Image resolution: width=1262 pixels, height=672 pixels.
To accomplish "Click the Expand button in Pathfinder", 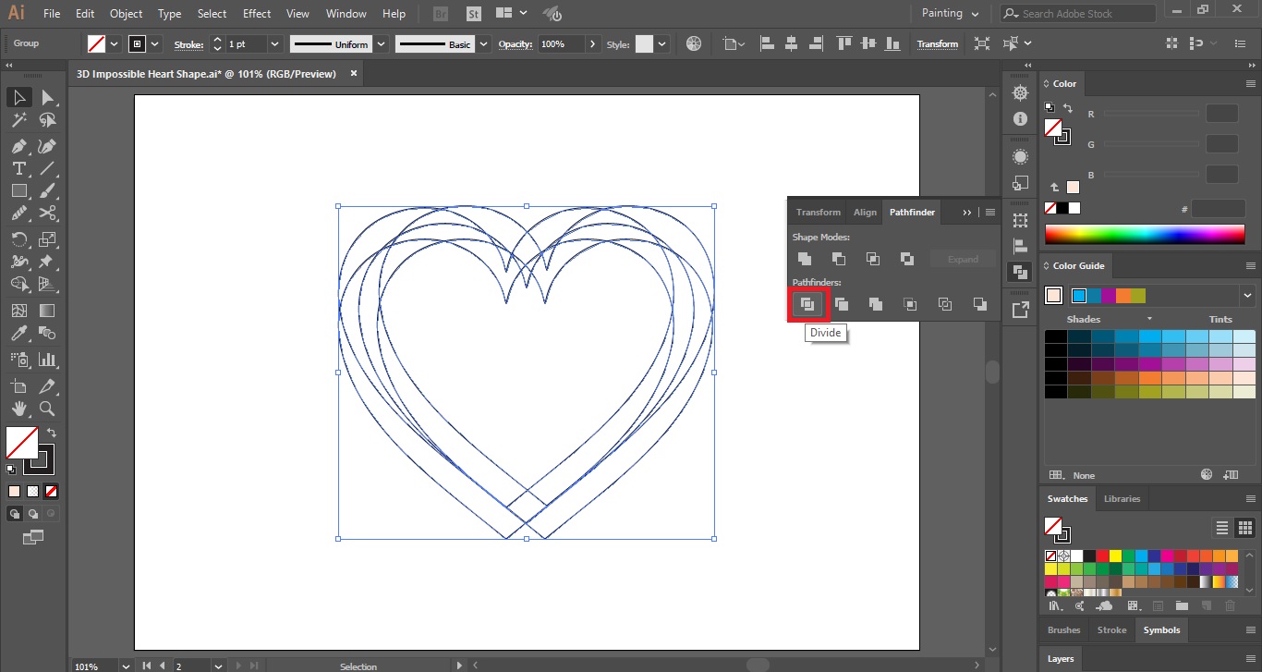I will click(963, 259).
